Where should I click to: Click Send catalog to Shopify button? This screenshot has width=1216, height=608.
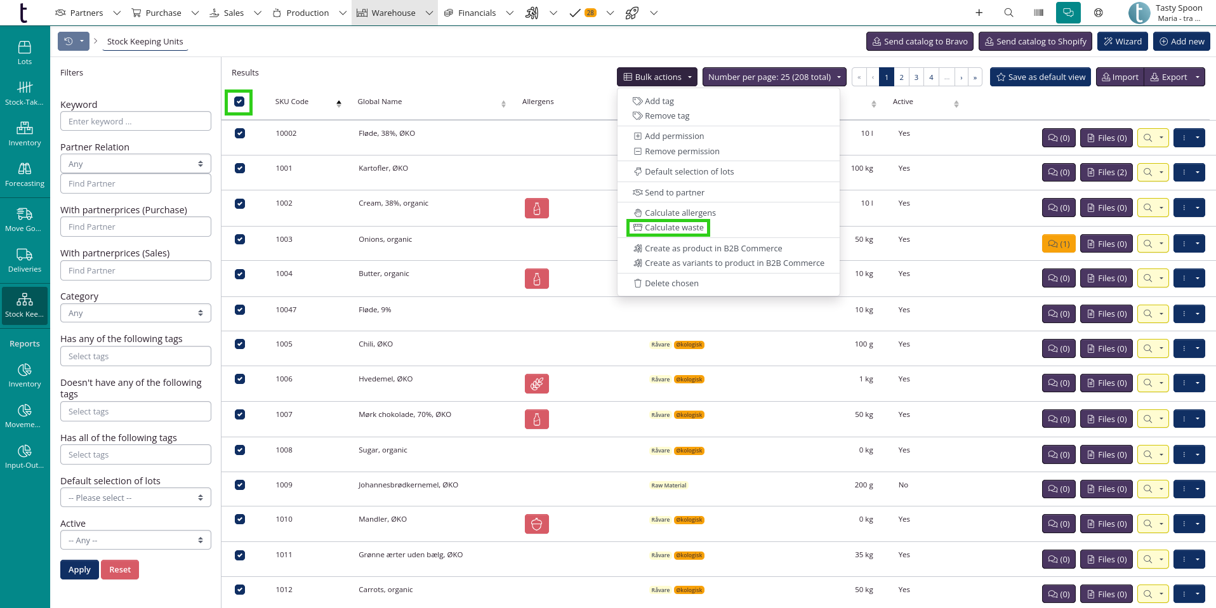[x=1035, y=41]
